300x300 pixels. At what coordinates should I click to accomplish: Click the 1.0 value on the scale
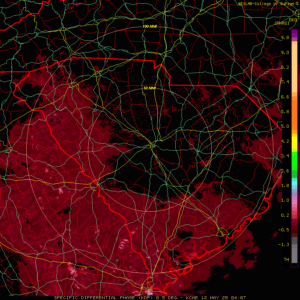[285, 200]
